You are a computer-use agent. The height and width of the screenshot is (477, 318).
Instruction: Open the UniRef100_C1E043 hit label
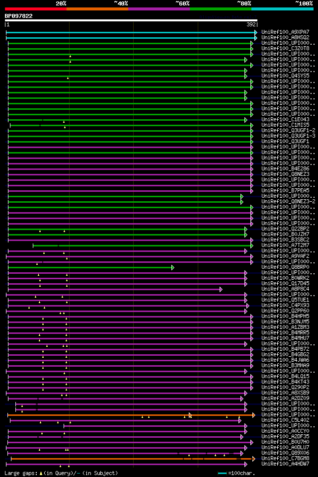tap(285, 120)
